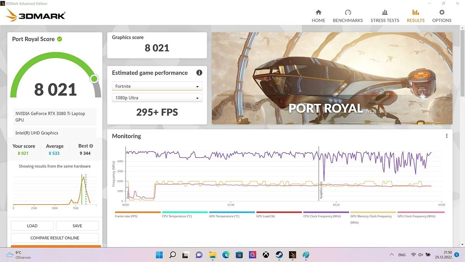Click the CPU Clock Frequency purple swatch
Image resolution: width=465 pixels, height=262 pixels.
(325, 212)
